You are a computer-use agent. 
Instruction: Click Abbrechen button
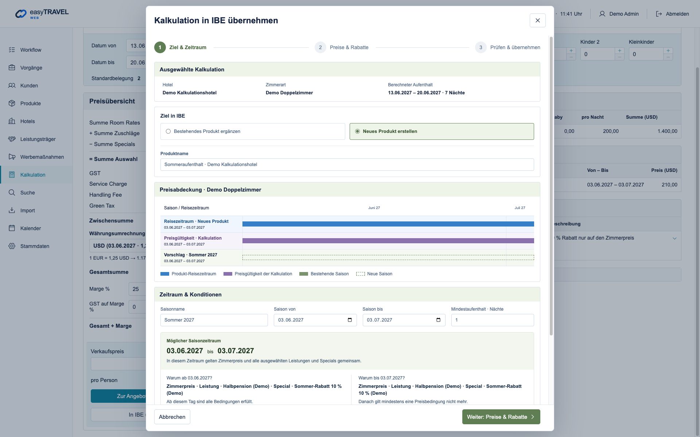[172, 417]
